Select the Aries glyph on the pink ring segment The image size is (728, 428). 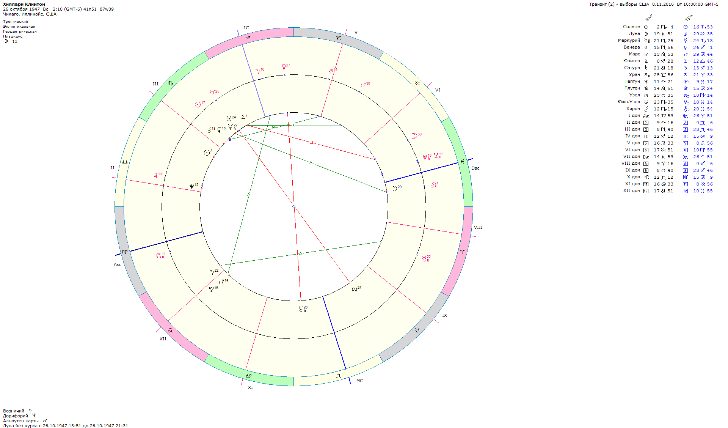pos(462,252)
